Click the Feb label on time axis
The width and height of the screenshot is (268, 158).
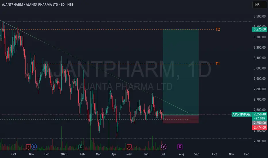[82, 154]
